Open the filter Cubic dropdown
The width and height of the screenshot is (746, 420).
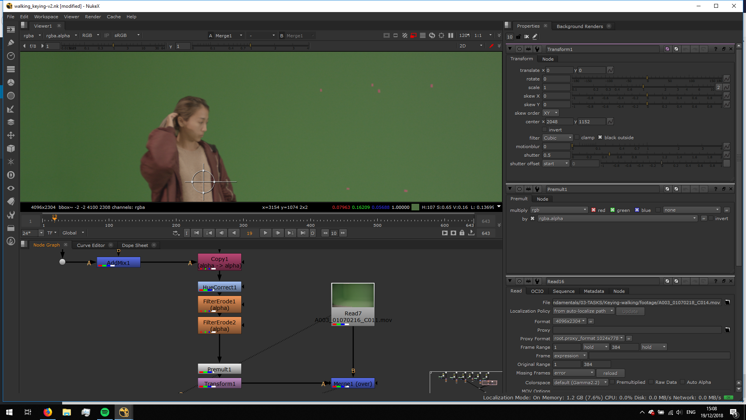tap(558, 138)
